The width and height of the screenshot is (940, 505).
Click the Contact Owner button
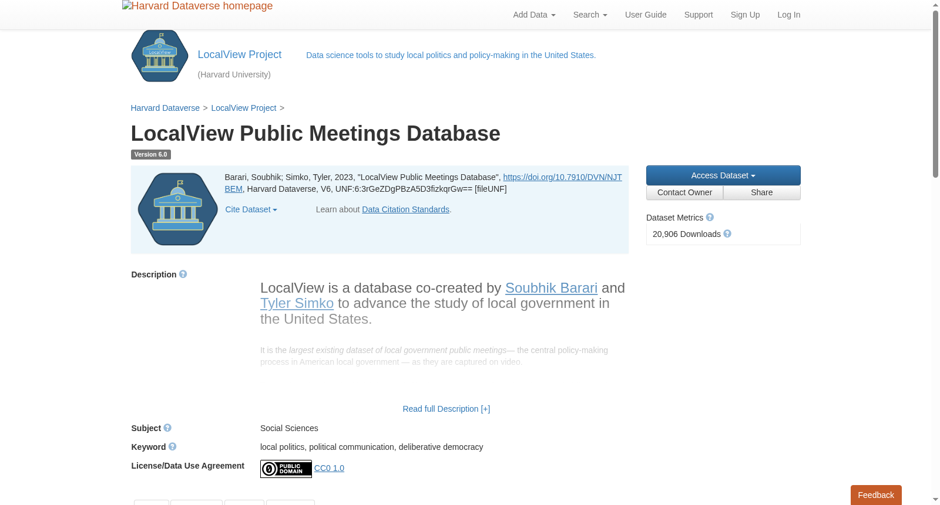click(684, 192)
